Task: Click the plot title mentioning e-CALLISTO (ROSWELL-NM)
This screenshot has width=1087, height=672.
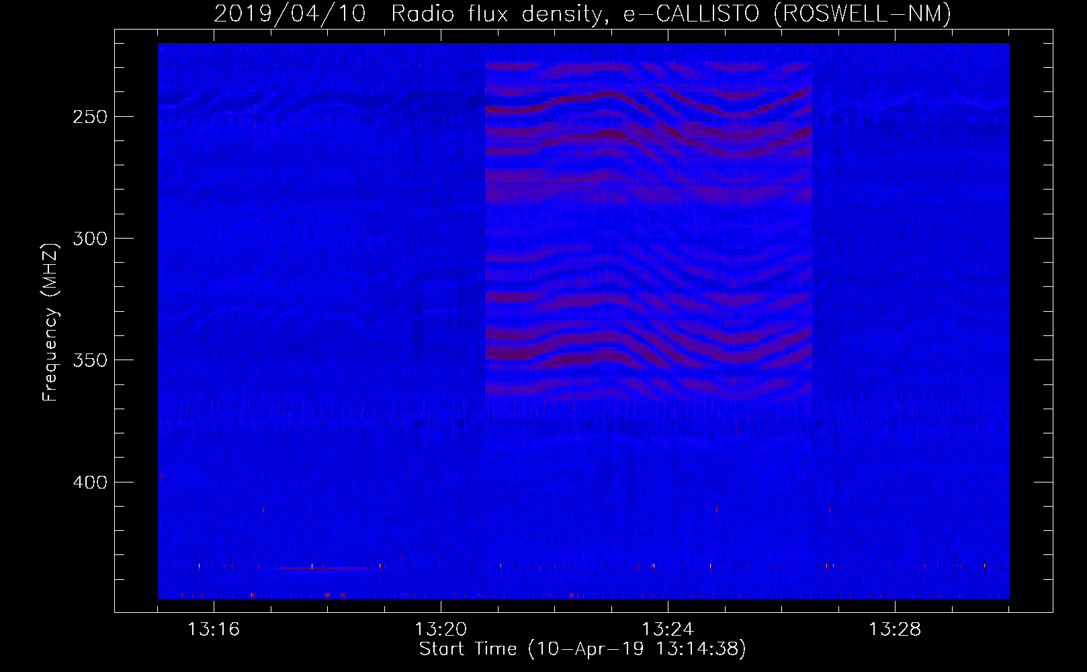Action: tap(582, 13)
